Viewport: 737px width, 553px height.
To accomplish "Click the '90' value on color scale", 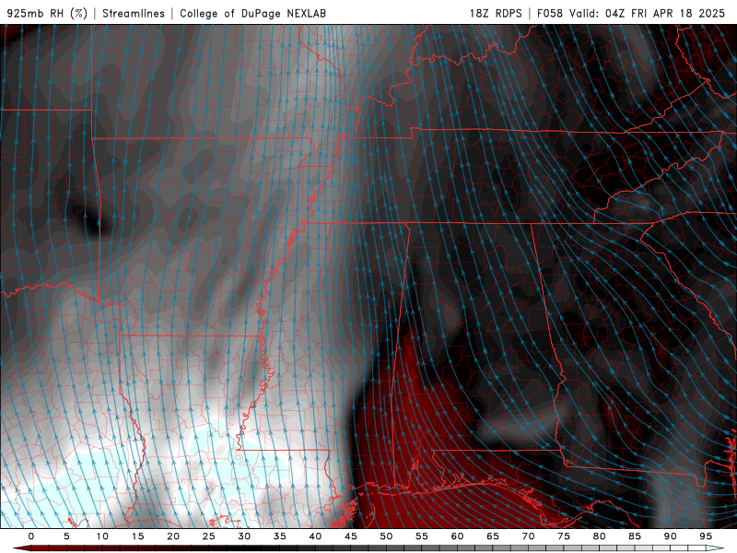I will coord(670,536).
